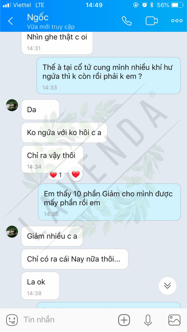Select the message 'Ko ngứa với ko hôi c a'

[64, 133]
